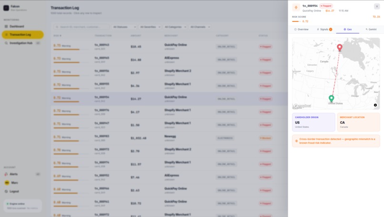Open the All Channels dropdown
Viewport: 384px width, 217px height.
(x=200, y=27)
